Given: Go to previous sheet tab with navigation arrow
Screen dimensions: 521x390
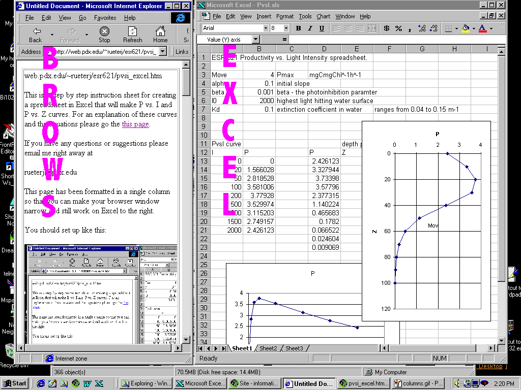Looking at the screenshot, I should click(x=208, y=348).
